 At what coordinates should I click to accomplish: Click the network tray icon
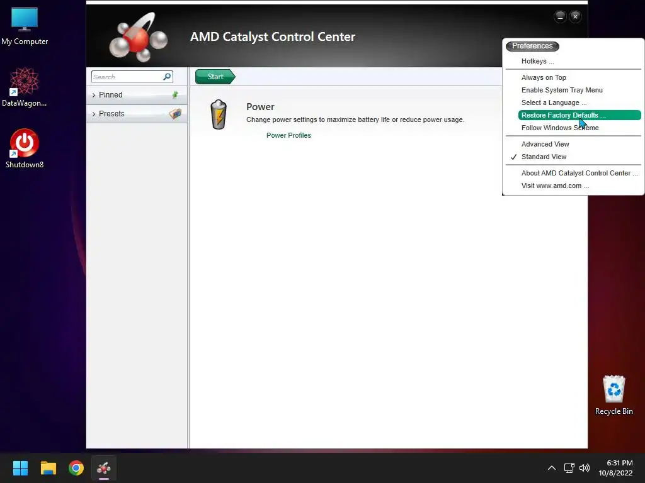point(569,468)
